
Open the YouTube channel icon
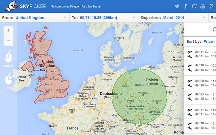(203, 6)
